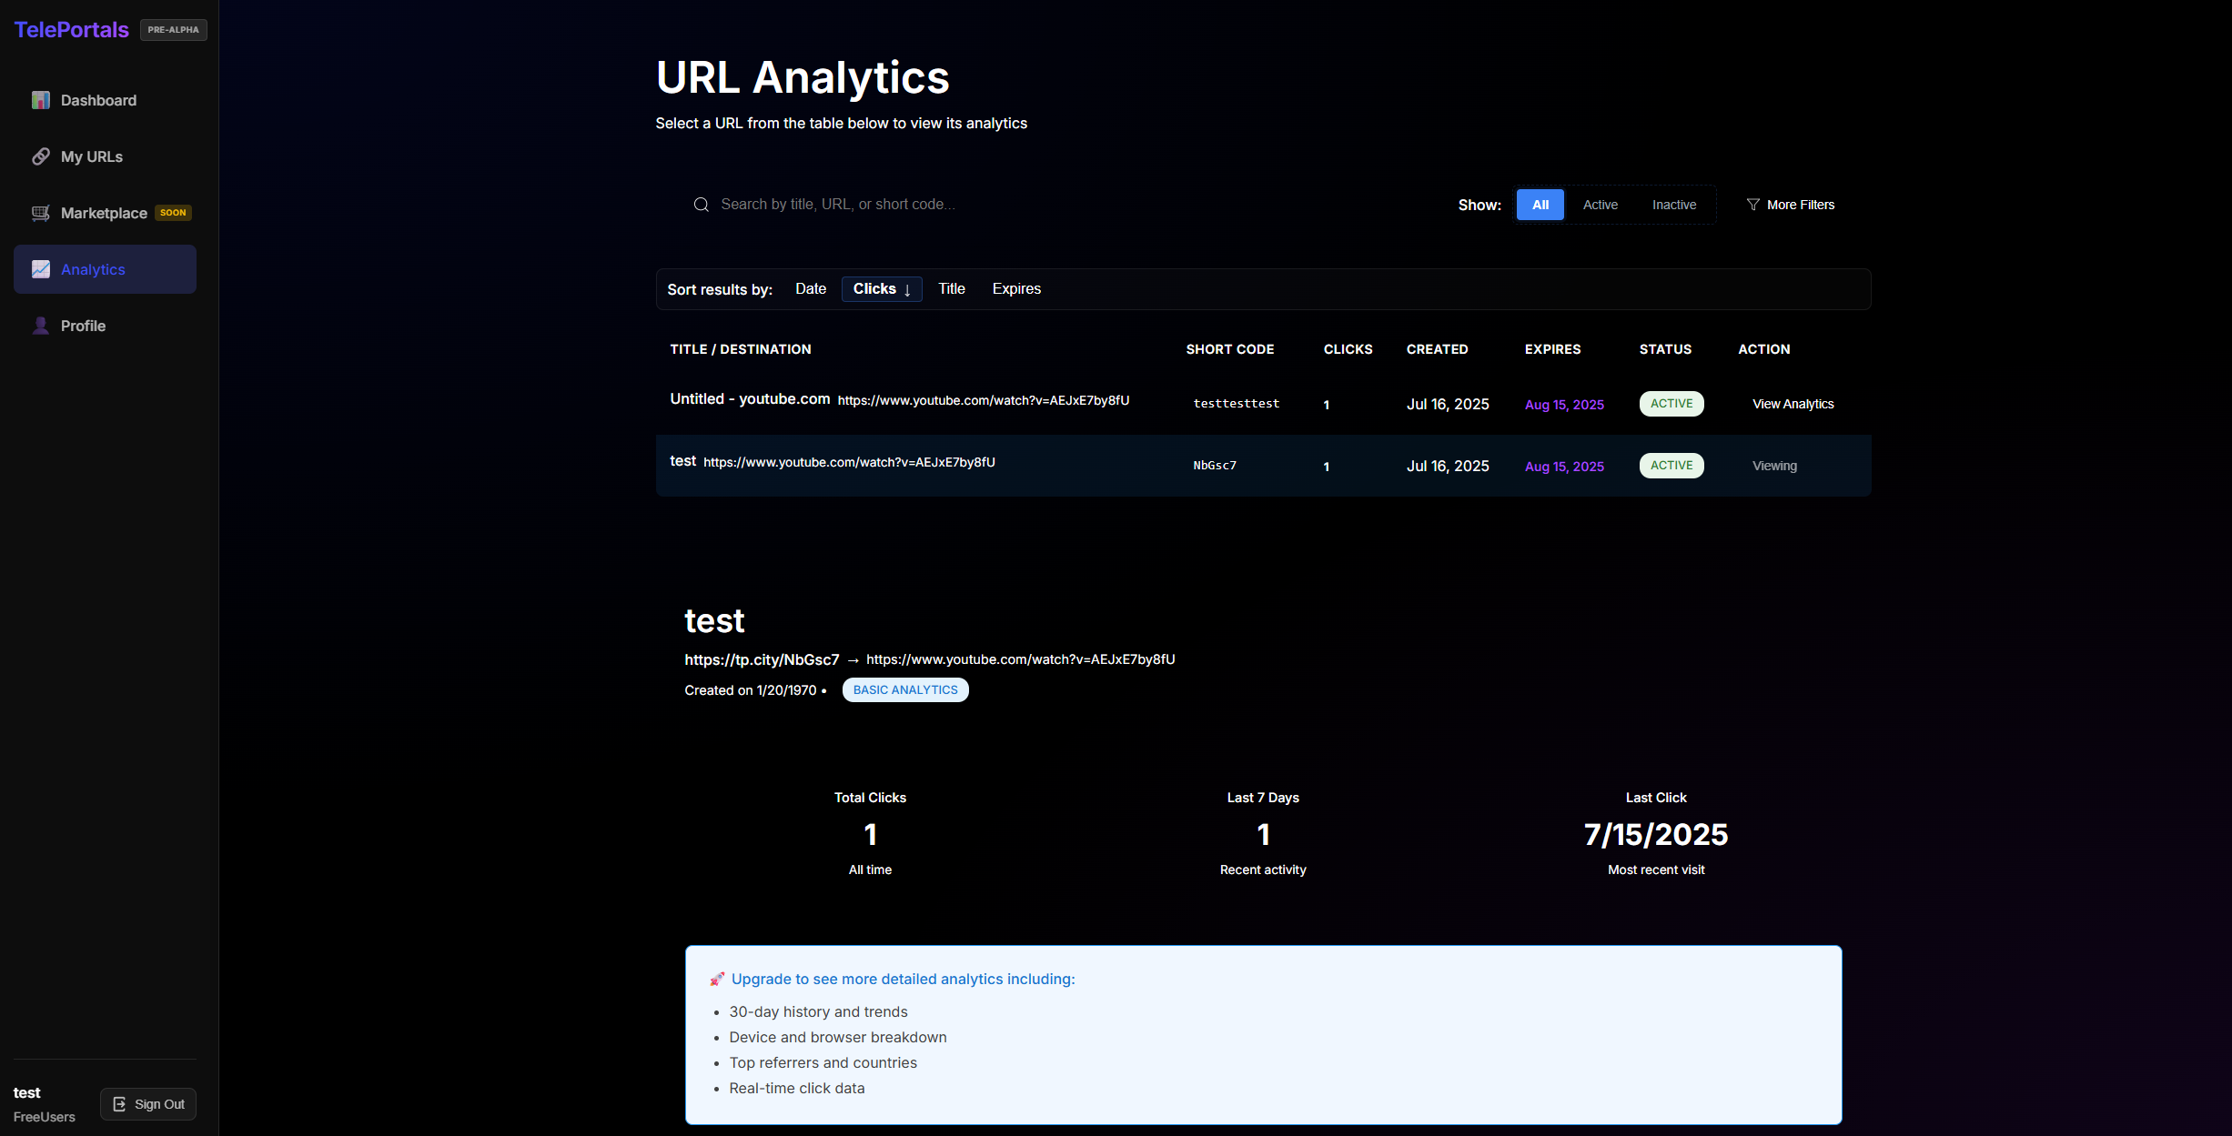Reverse the Clicks sort direction arrow
The width and height of the screenshot is (2232, 1136).
tap(907, 290)
